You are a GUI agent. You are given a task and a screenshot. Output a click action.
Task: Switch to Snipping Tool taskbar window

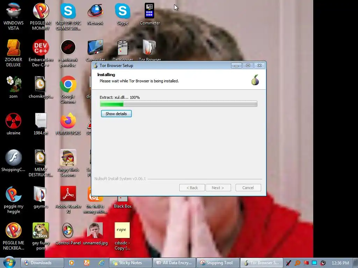(x=218, y=263)
